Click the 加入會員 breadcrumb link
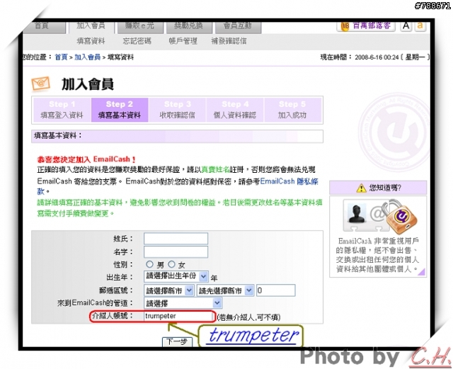453x369 pixels. coord(87,57)
